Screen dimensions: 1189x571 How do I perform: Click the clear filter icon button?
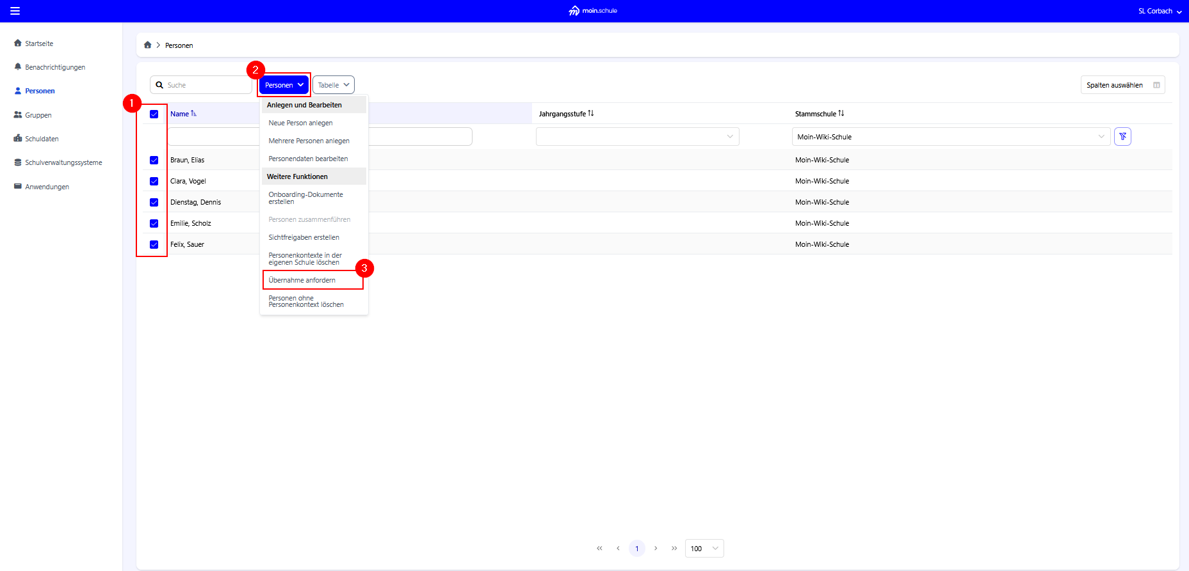[1122, 137]
